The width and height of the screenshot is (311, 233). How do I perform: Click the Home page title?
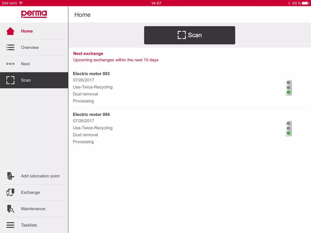82,15
